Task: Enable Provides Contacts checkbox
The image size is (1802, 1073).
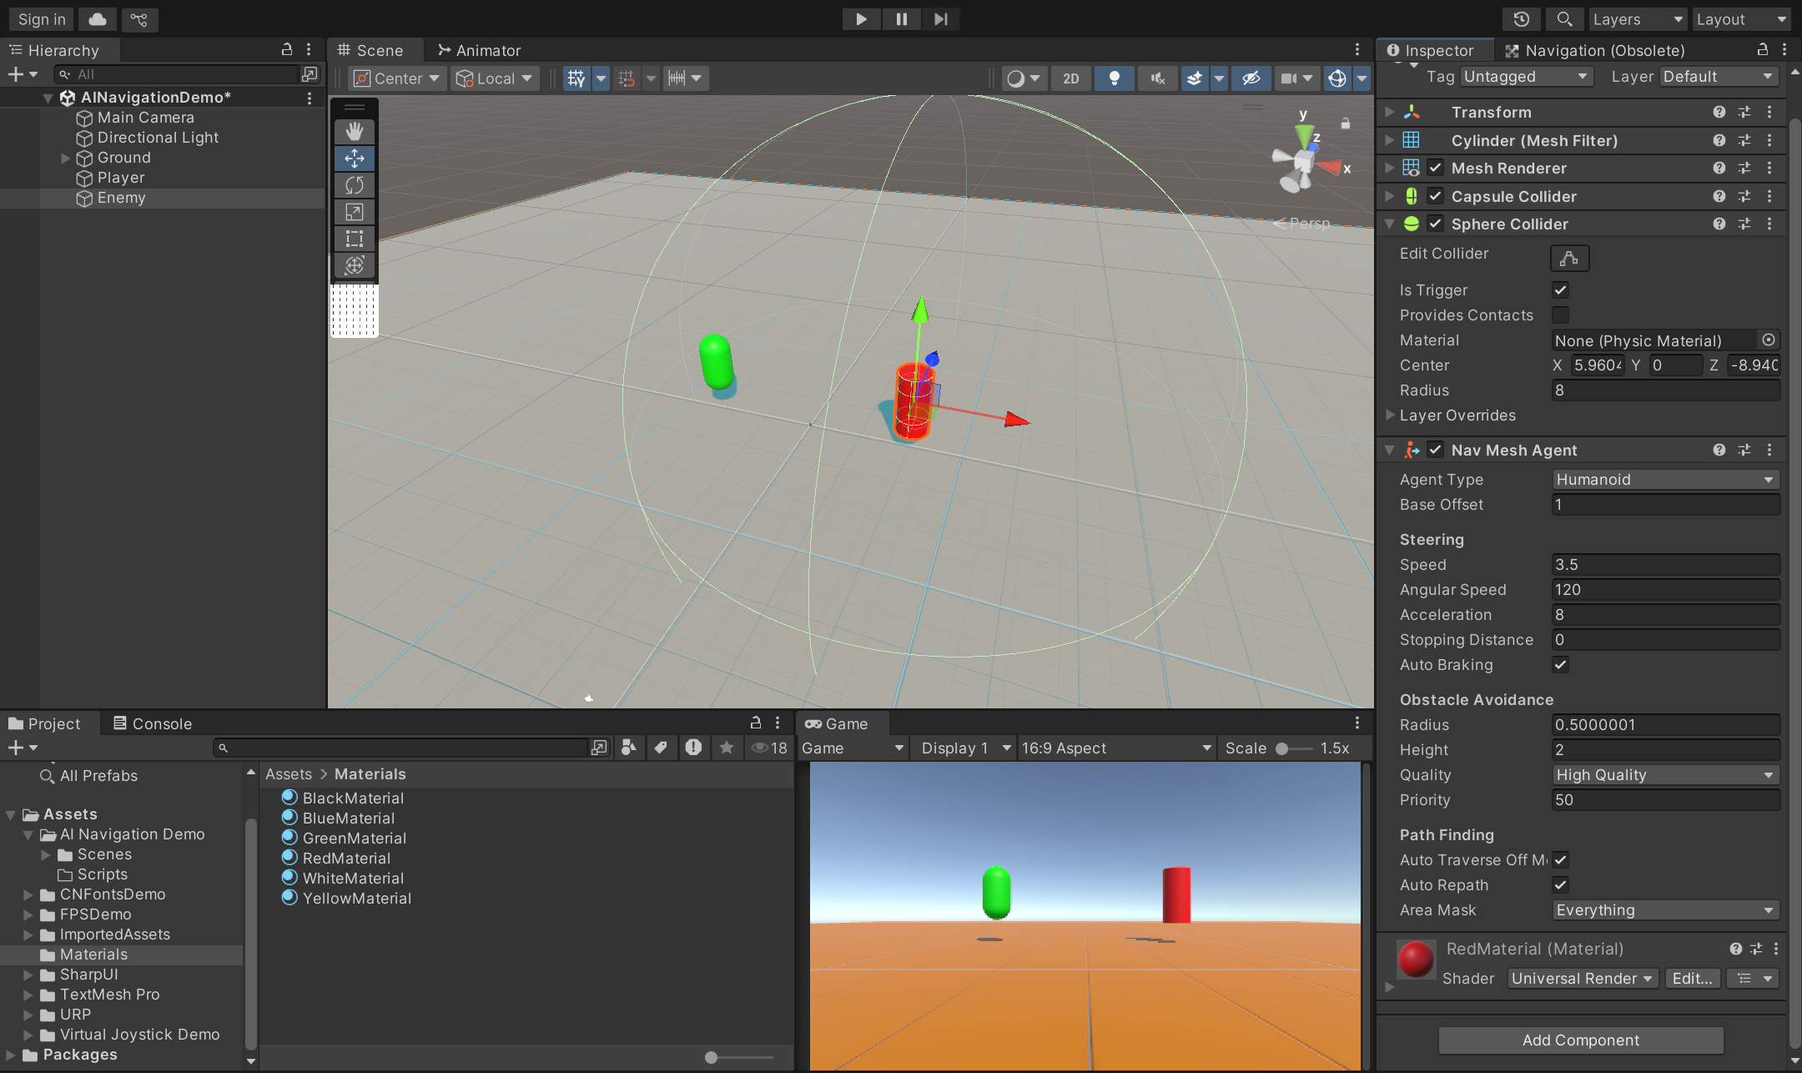Action: point(1560,315)
